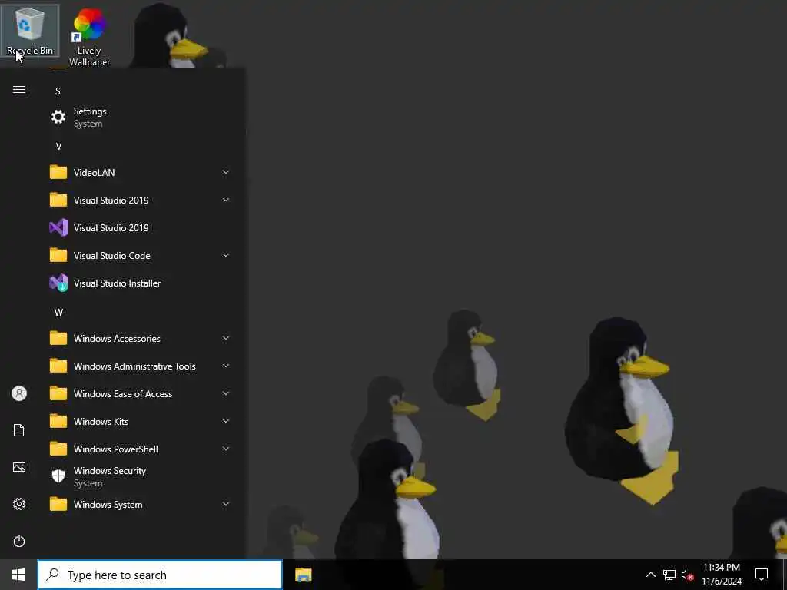Select Windows Security app label

coord(109,471)
